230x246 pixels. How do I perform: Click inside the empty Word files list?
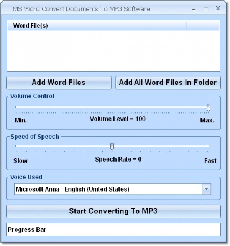[113, 51]
